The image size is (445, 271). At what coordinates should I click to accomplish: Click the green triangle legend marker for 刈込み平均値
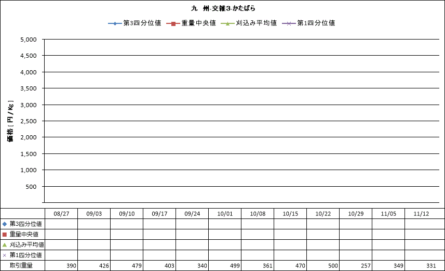coord(228,23)
